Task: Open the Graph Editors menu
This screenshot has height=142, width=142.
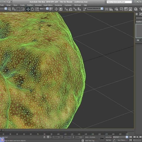Action: click(x=48, y=5)
